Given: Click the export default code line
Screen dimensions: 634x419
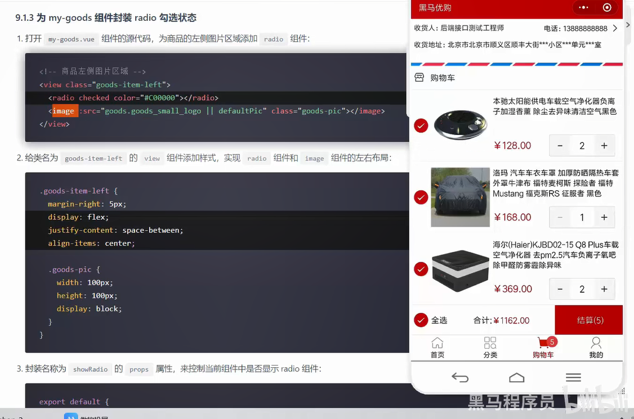Looking at the screenshot, I should click(74, 402).
